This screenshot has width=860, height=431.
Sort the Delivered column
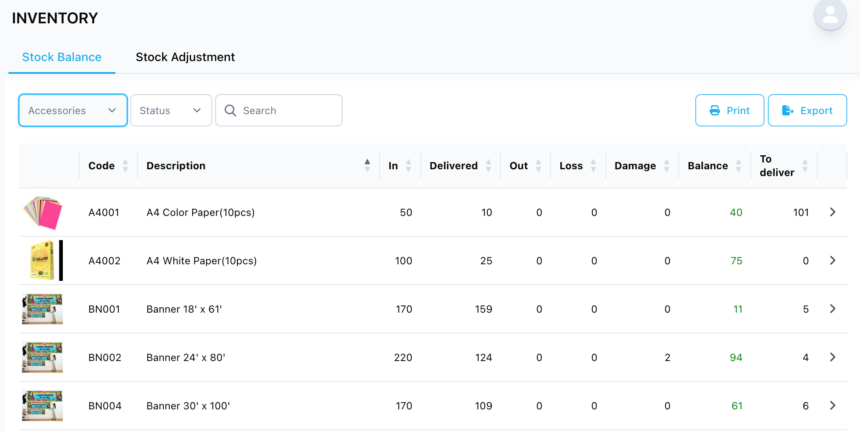coord(489,165)
